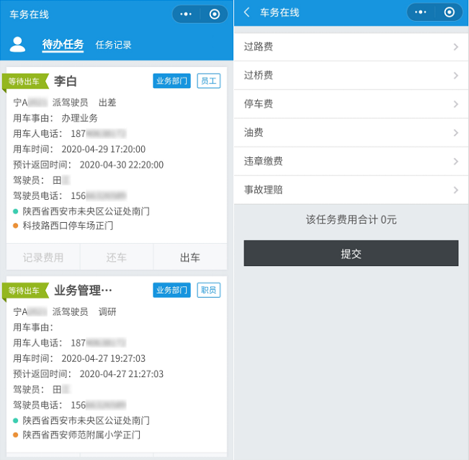Open the 事故理赔 expense entry
469x460 pixels.
(x=351, y=190)
